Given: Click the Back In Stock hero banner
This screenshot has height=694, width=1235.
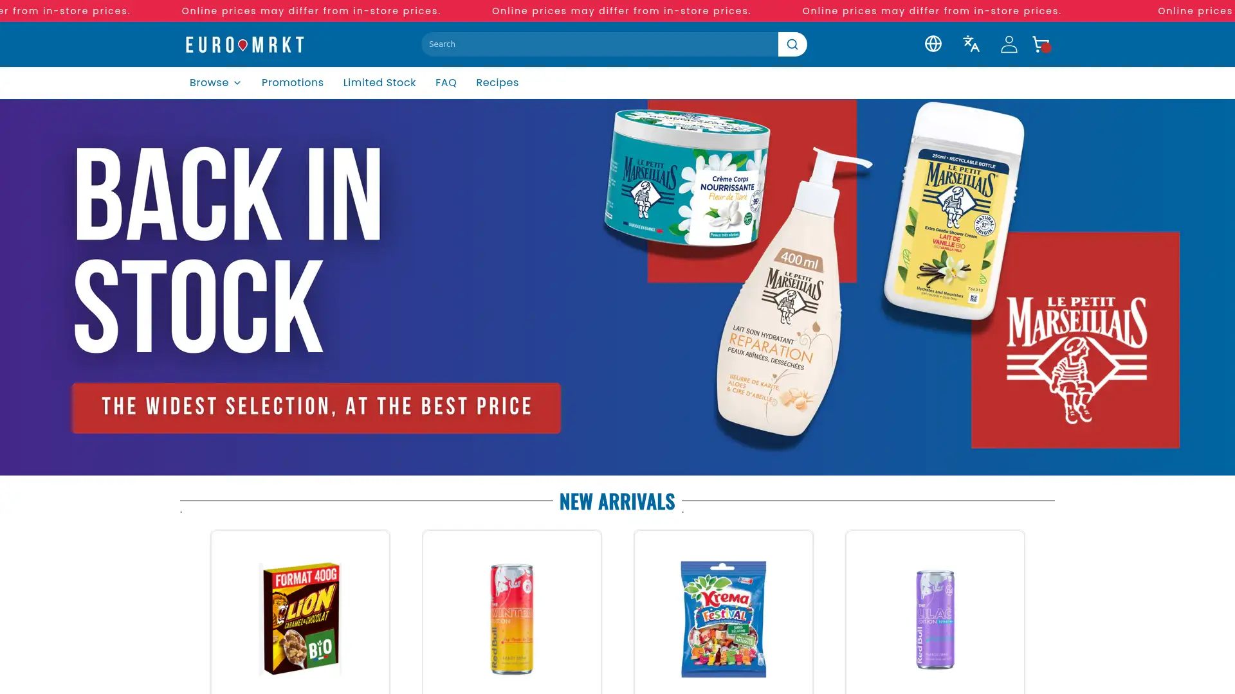Looking at the screenshot, I should pyautogui.click(x=617, y=287).
